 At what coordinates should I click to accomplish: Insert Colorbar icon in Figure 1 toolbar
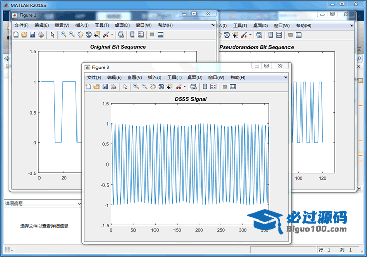click(132, 35)
